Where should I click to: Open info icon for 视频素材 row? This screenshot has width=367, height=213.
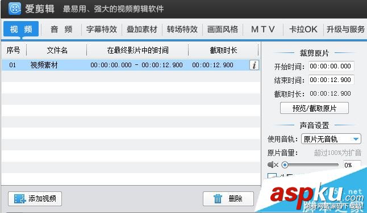254,65
